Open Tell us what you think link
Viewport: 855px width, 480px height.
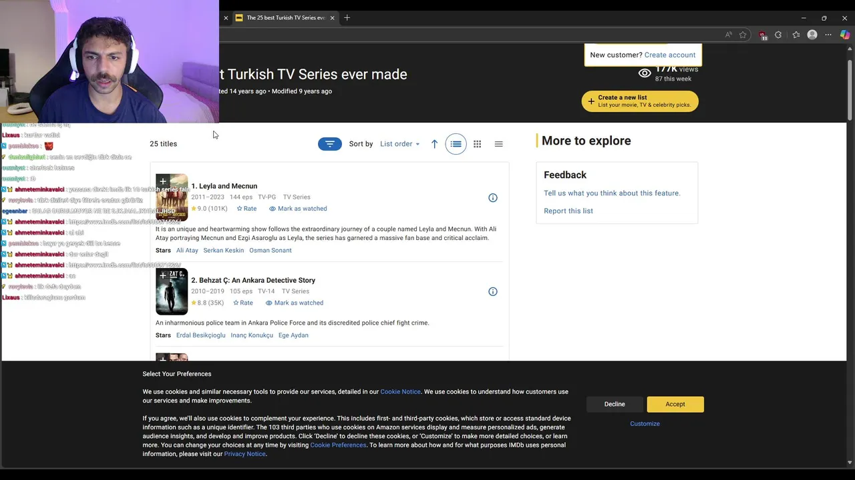[612, 193]
